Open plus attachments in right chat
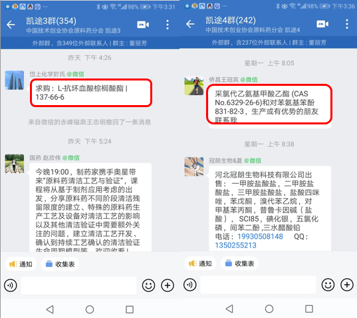This screenshot has width=357, height=318. (347, 285)
